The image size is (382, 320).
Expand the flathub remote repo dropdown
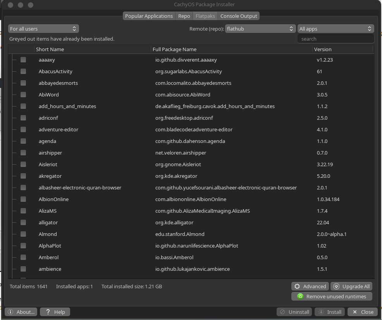[260, 29]
